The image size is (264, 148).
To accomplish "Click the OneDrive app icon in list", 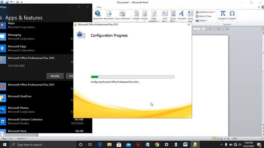I will 3,98.
